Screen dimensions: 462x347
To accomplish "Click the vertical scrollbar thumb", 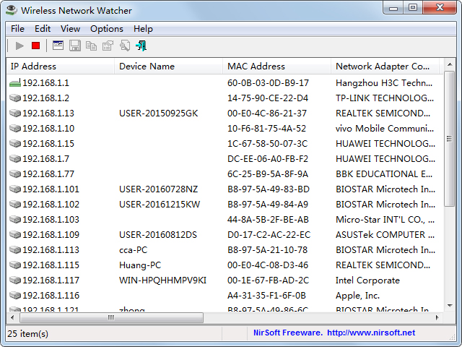I will click(x=449, y=139).
